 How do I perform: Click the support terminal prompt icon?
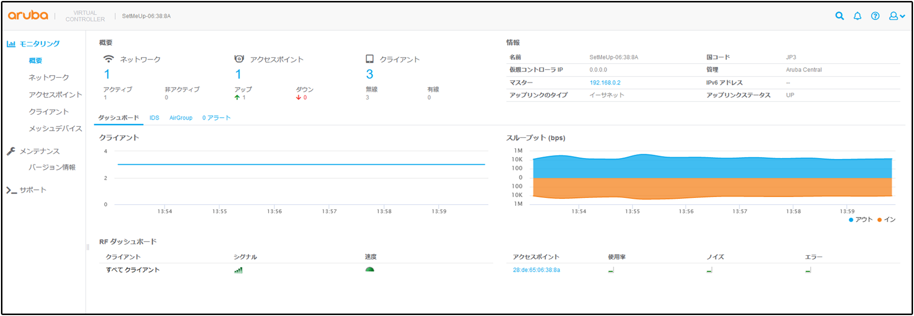pos(11,190)
